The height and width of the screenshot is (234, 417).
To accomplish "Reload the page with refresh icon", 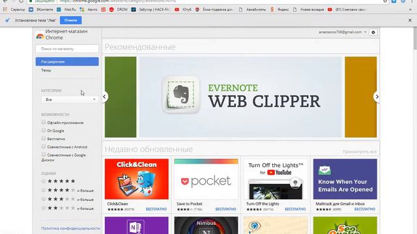I will coord(22,1).
